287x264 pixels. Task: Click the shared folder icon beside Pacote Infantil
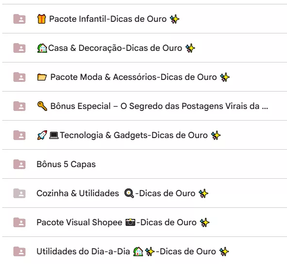coord(19,19)
